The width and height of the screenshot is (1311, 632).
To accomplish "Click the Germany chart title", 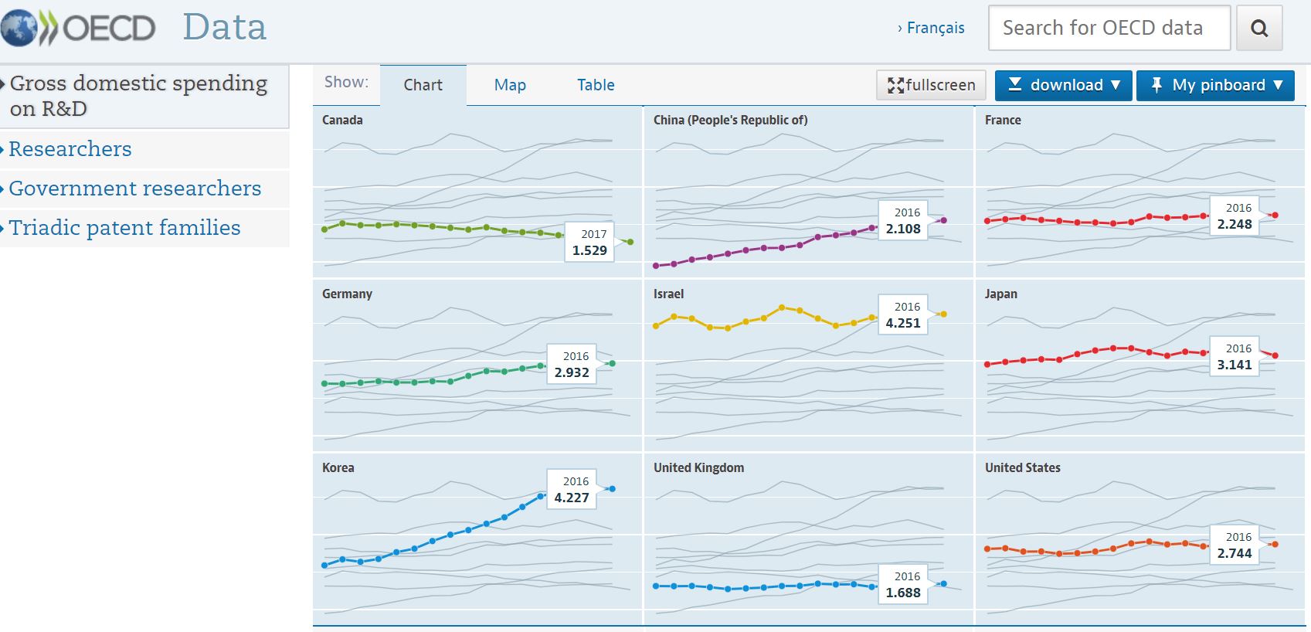I will 347,294.
